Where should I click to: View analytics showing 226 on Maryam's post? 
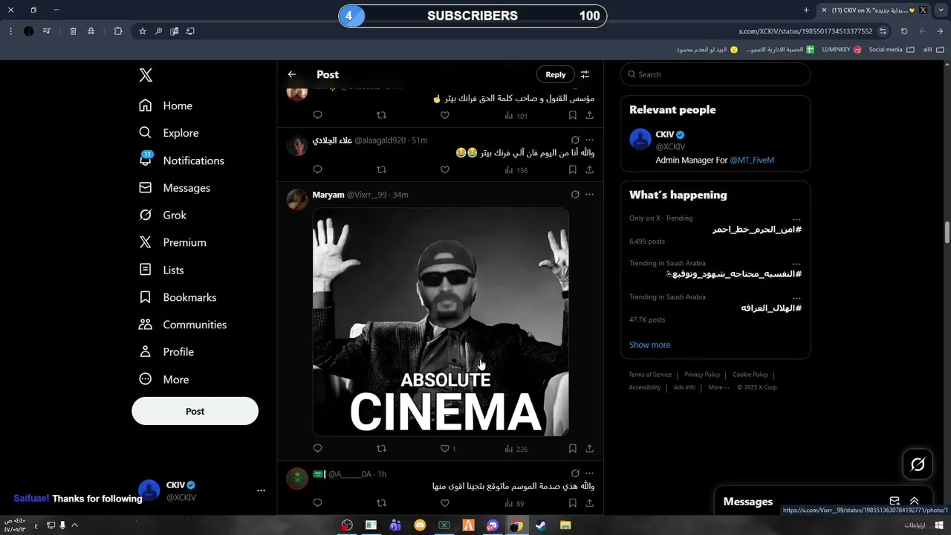pos(516,448)
